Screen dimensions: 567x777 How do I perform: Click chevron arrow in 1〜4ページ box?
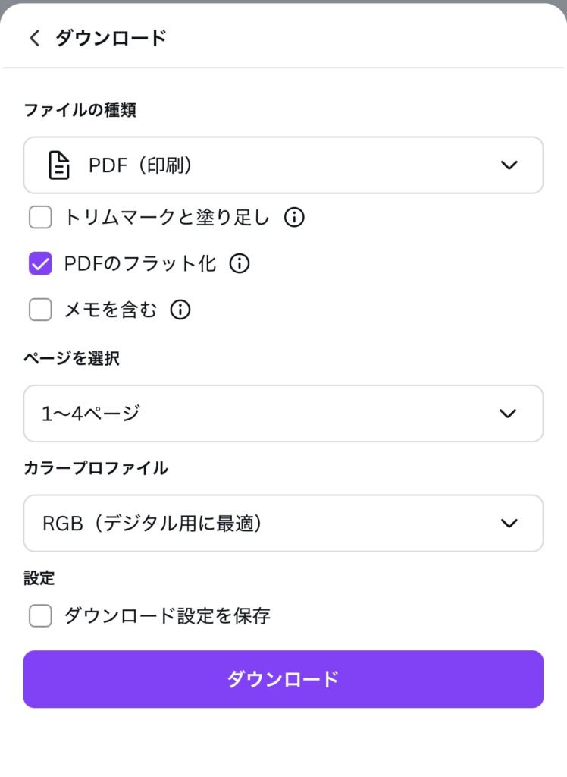(508, 414)
